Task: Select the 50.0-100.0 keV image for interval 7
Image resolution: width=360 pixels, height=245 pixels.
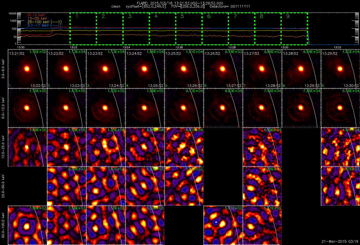Action: coord(262,225)
